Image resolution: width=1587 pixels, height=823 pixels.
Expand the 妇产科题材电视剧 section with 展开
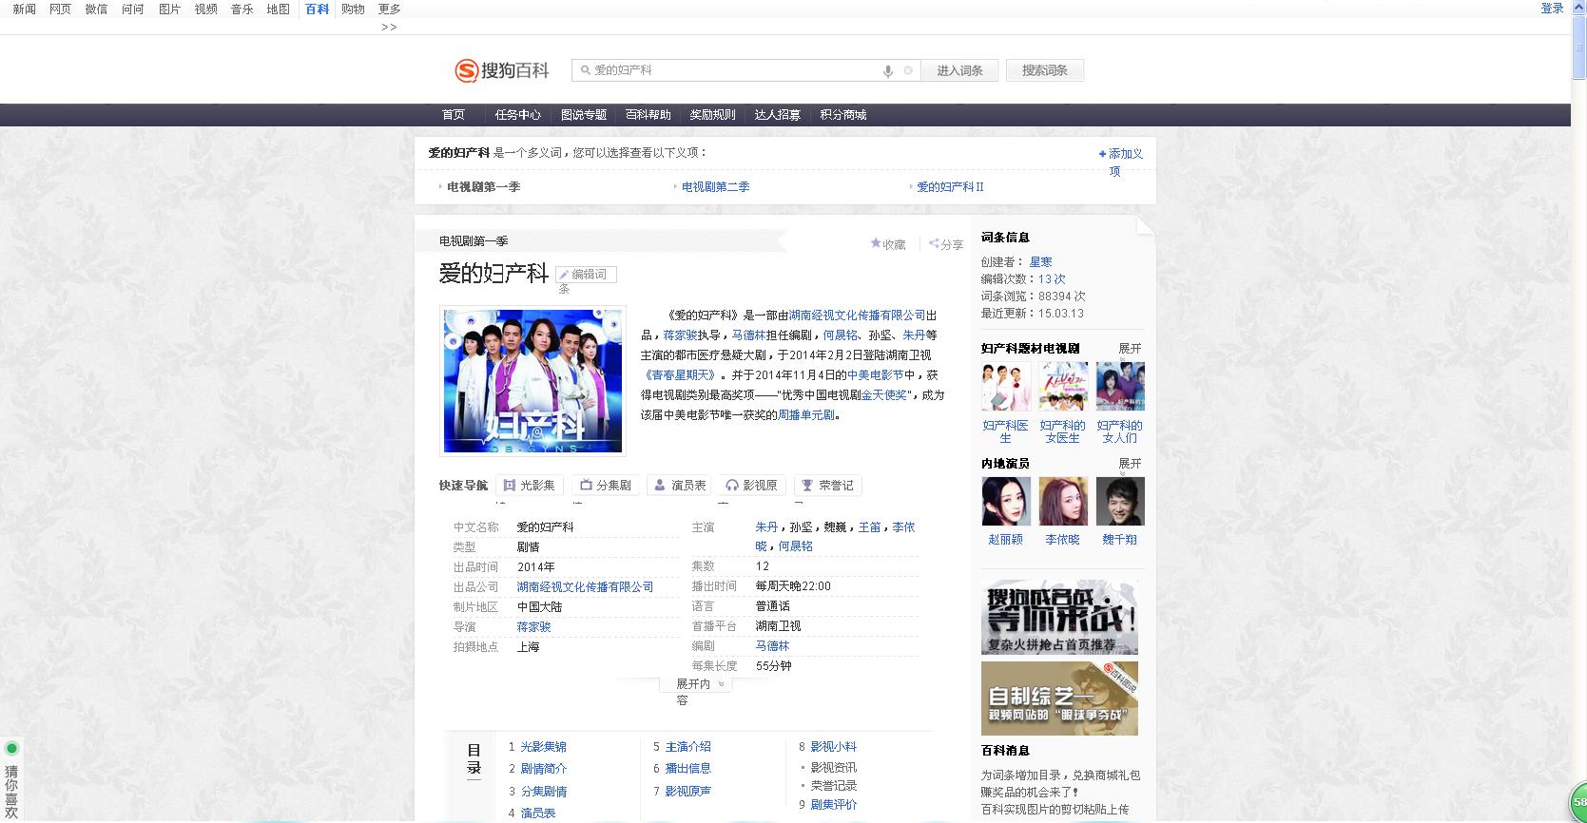tap(1130, 349)
